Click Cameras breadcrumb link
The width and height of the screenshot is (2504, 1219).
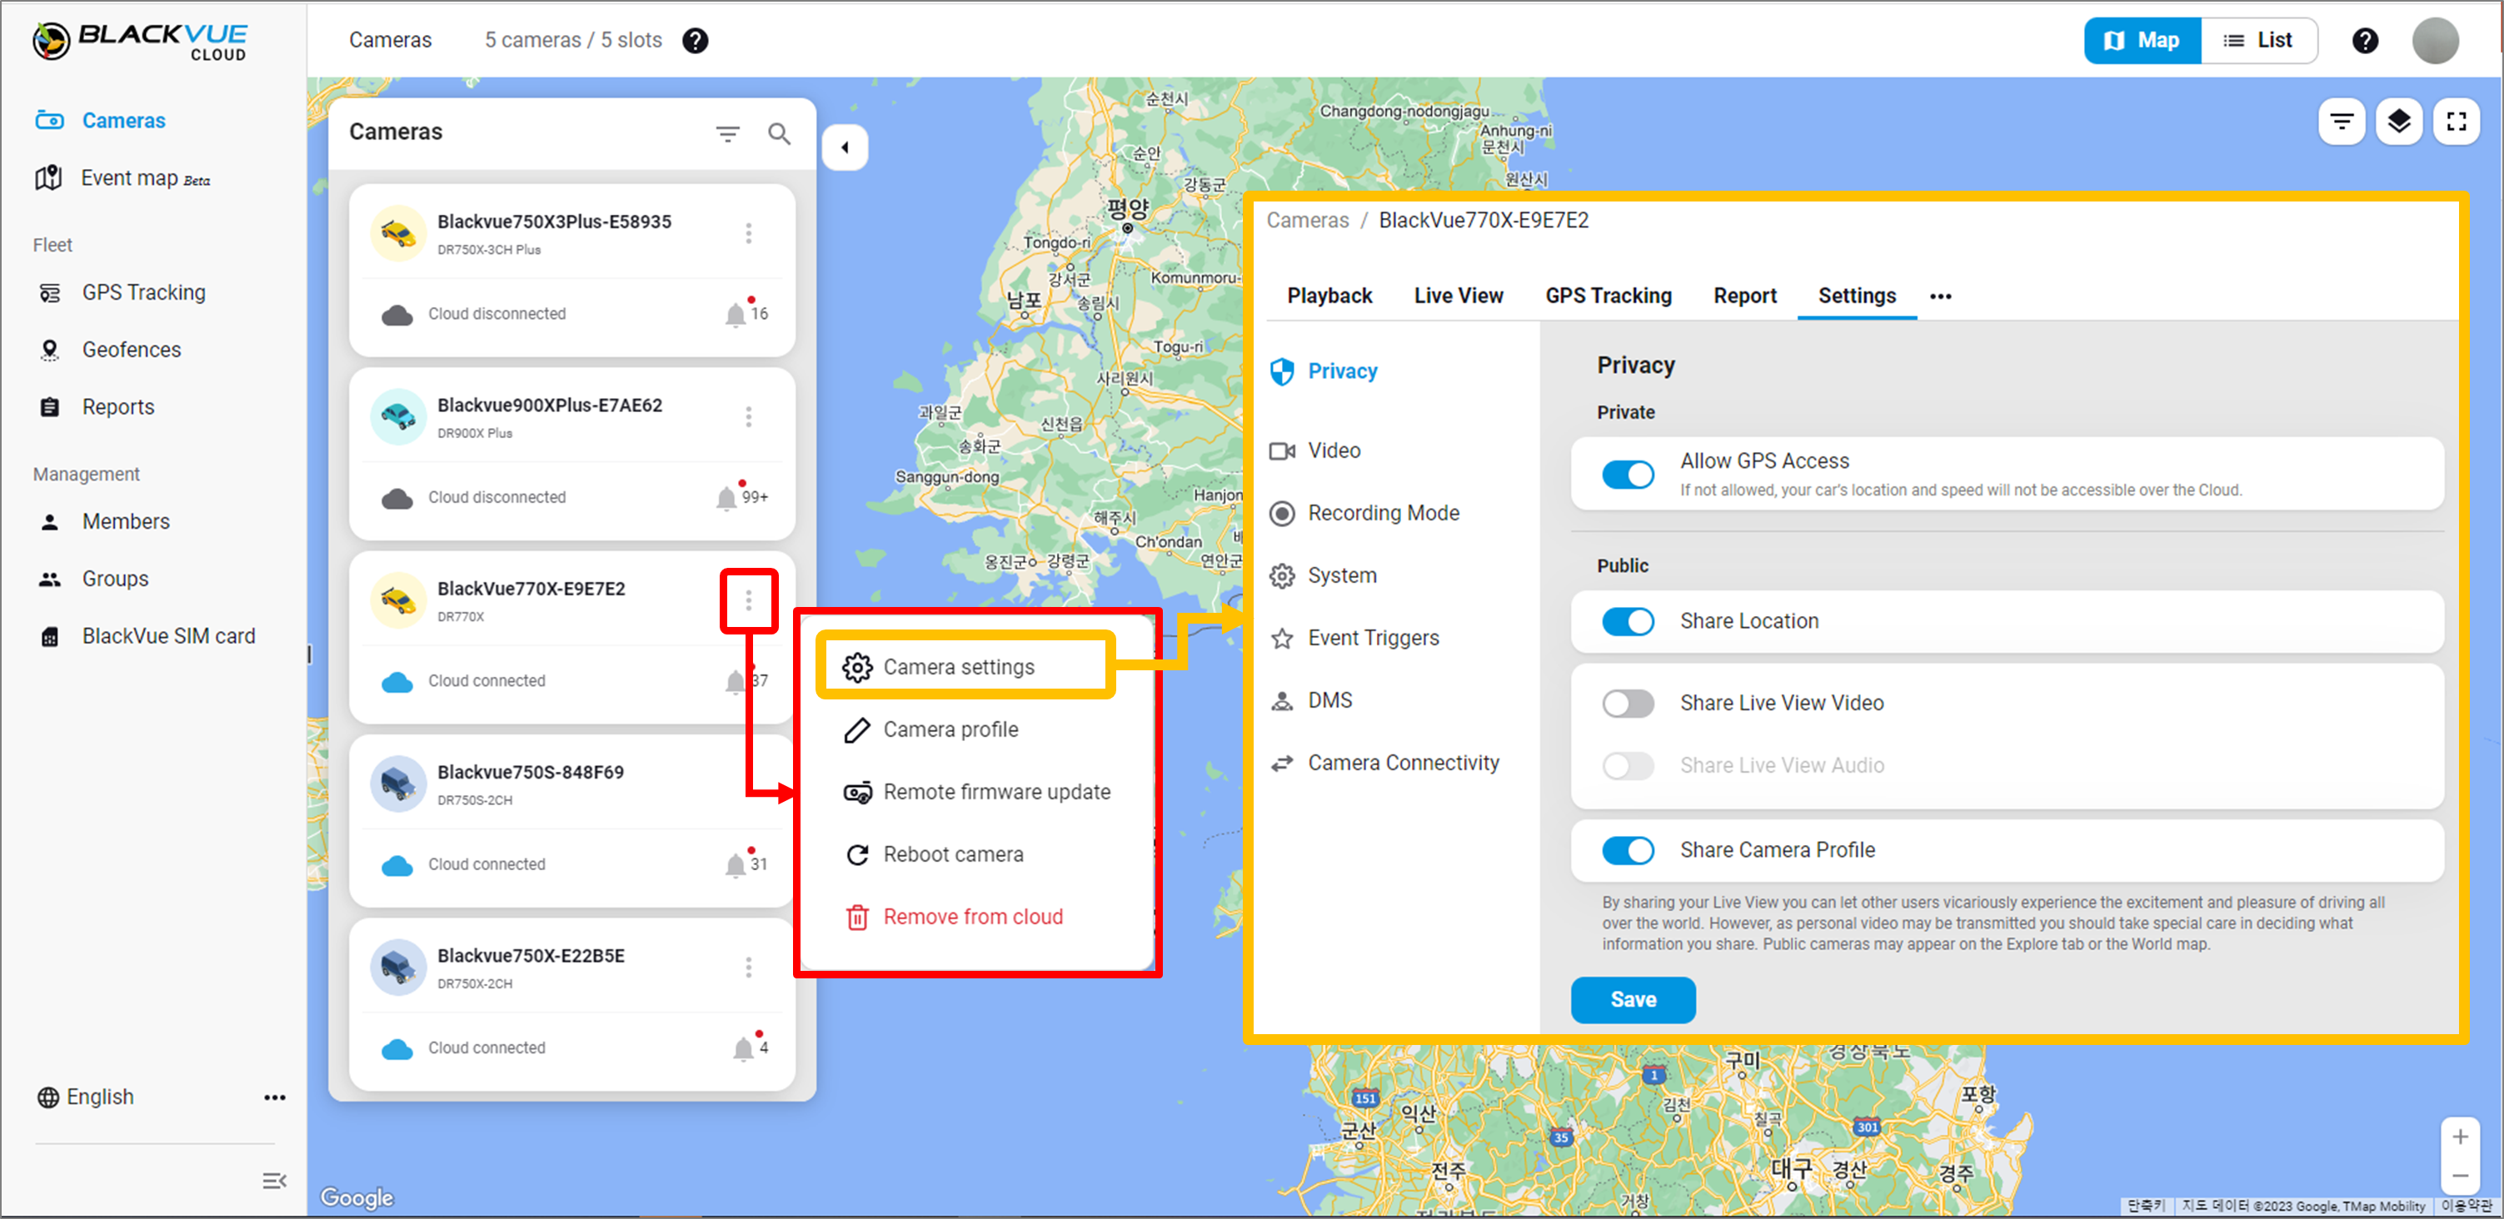point(1308,221)
